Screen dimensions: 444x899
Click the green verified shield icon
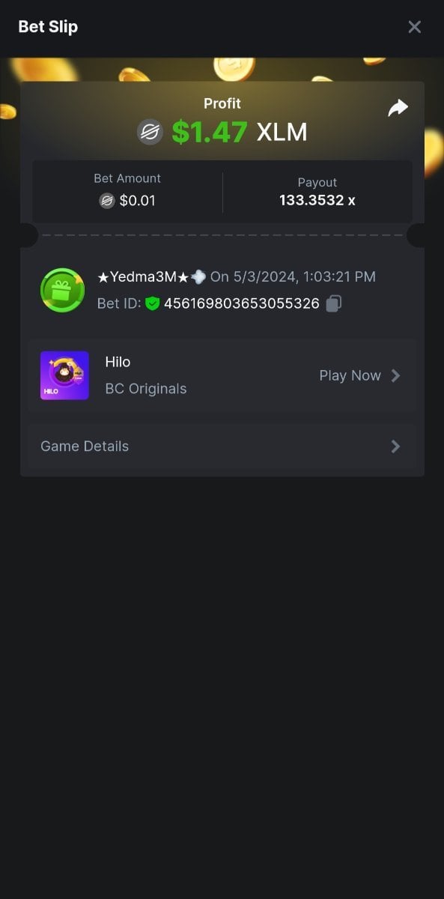tap(153, 303)
